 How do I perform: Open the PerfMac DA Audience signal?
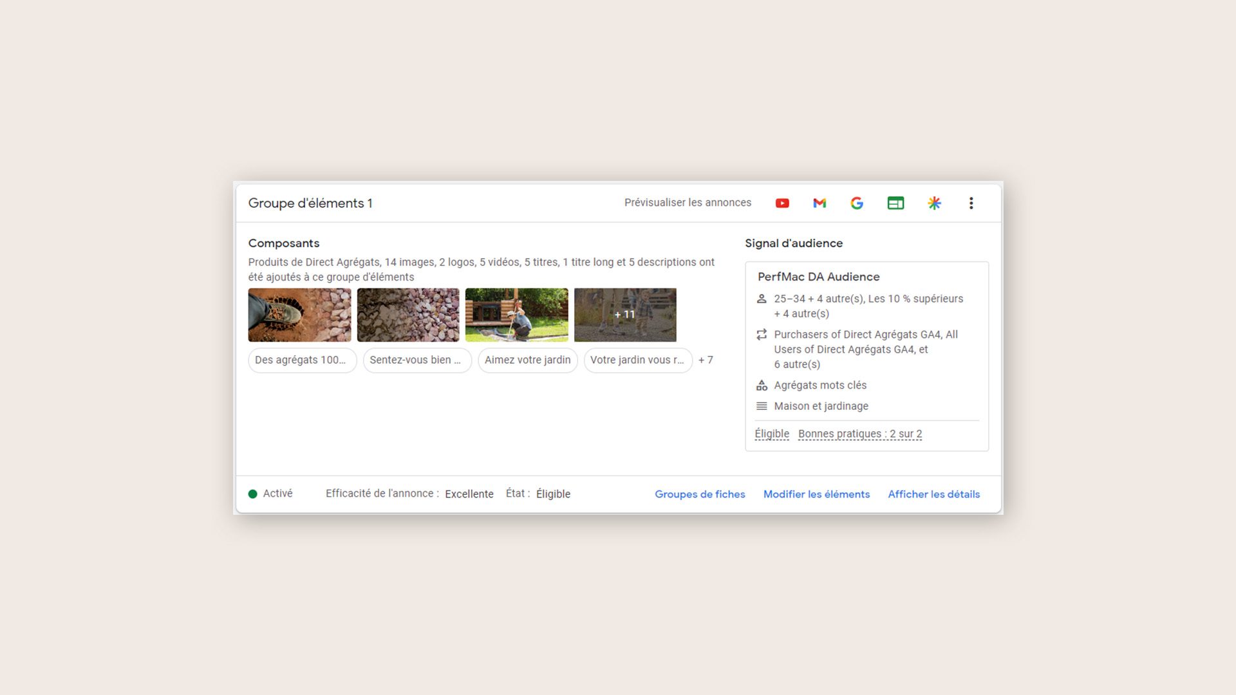coord(819,277)
